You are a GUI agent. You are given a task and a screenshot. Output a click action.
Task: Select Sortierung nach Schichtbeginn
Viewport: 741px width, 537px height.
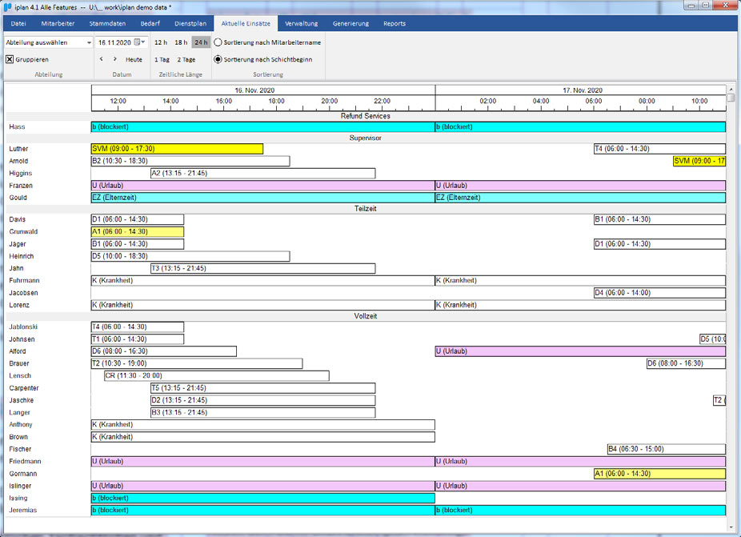218,59
